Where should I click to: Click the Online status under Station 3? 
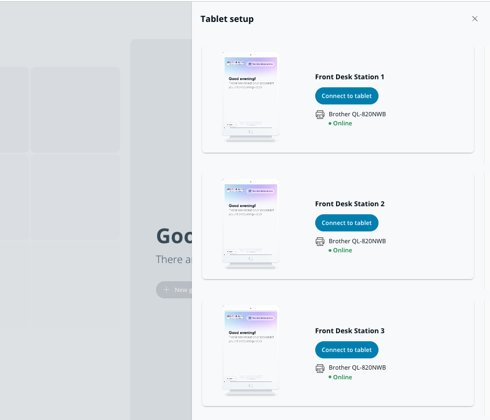[342, 377]
